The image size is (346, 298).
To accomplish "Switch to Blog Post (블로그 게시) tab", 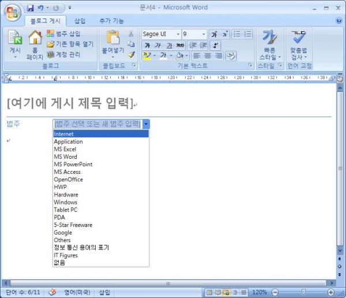I will 46,21.
